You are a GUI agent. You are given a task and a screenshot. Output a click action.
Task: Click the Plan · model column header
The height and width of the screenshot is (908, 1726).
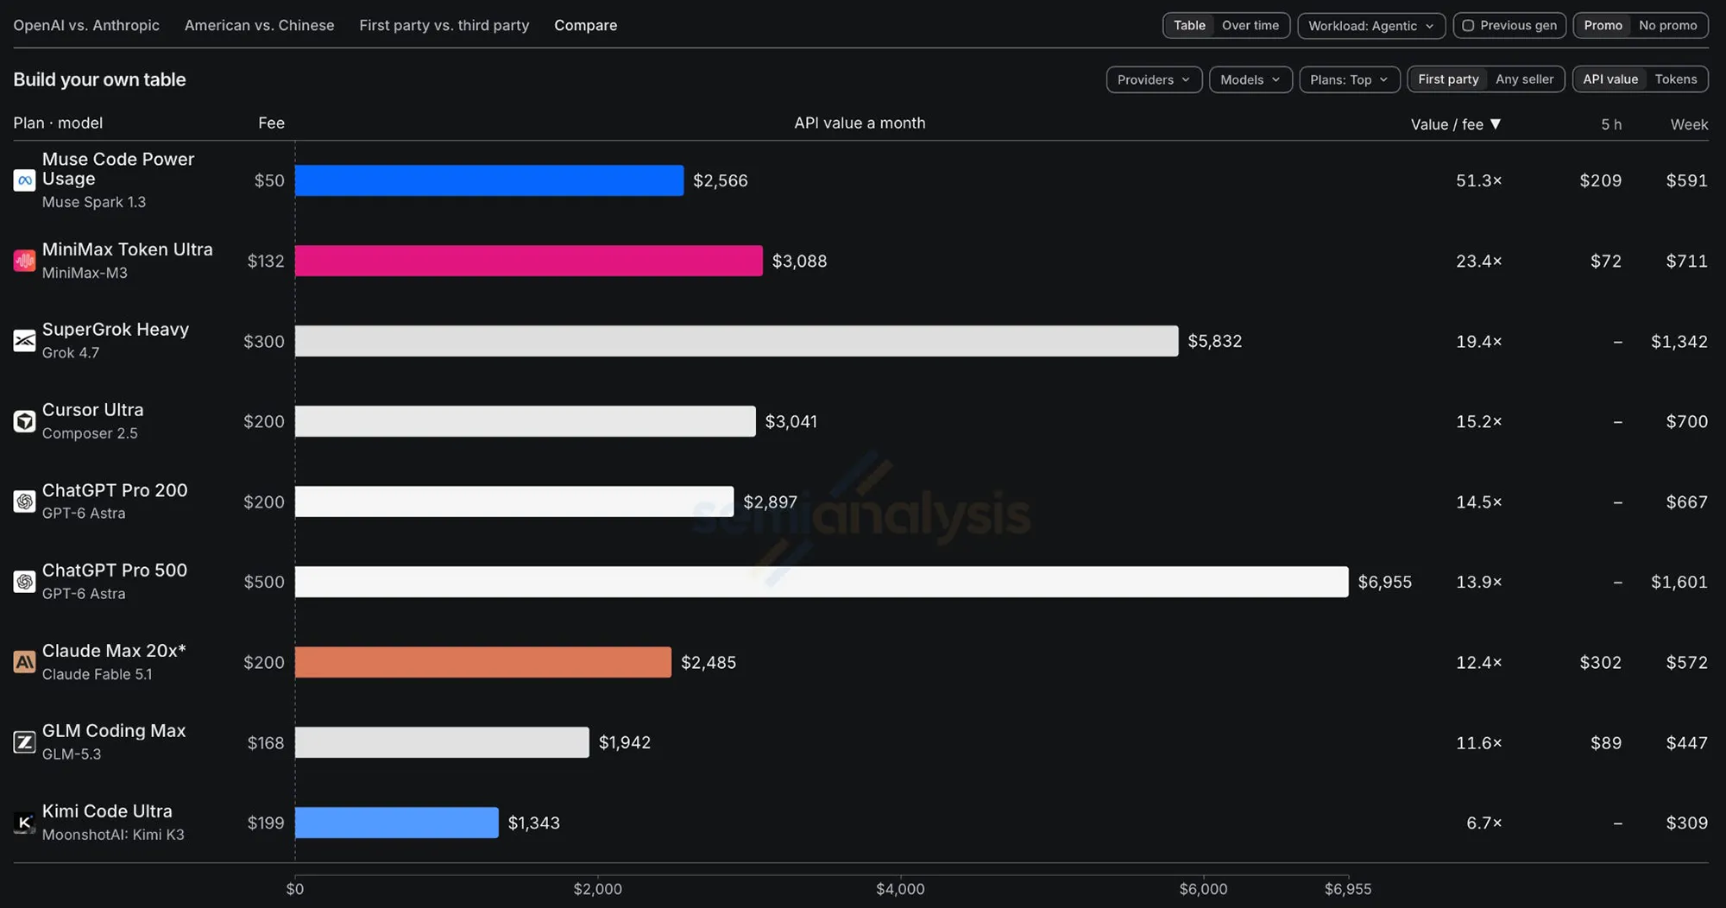[x=58, y=123]
